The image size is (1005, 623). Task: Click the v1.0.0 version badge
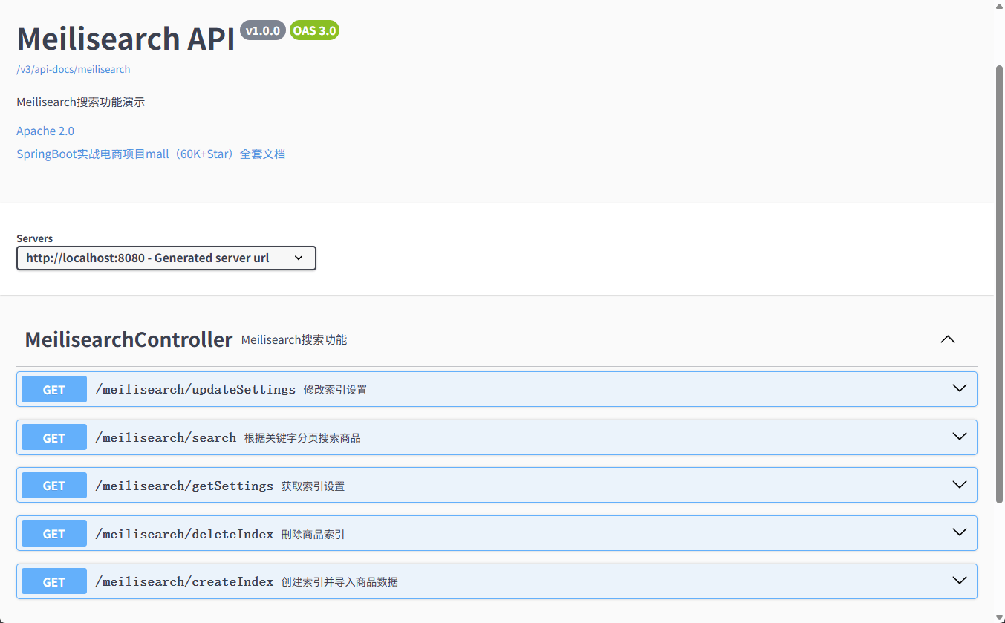point(263,30)
